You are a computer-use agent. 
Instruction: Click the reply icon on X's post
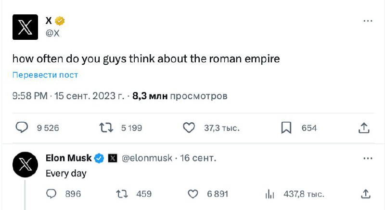pyautogui.click(x=23, y=128)
